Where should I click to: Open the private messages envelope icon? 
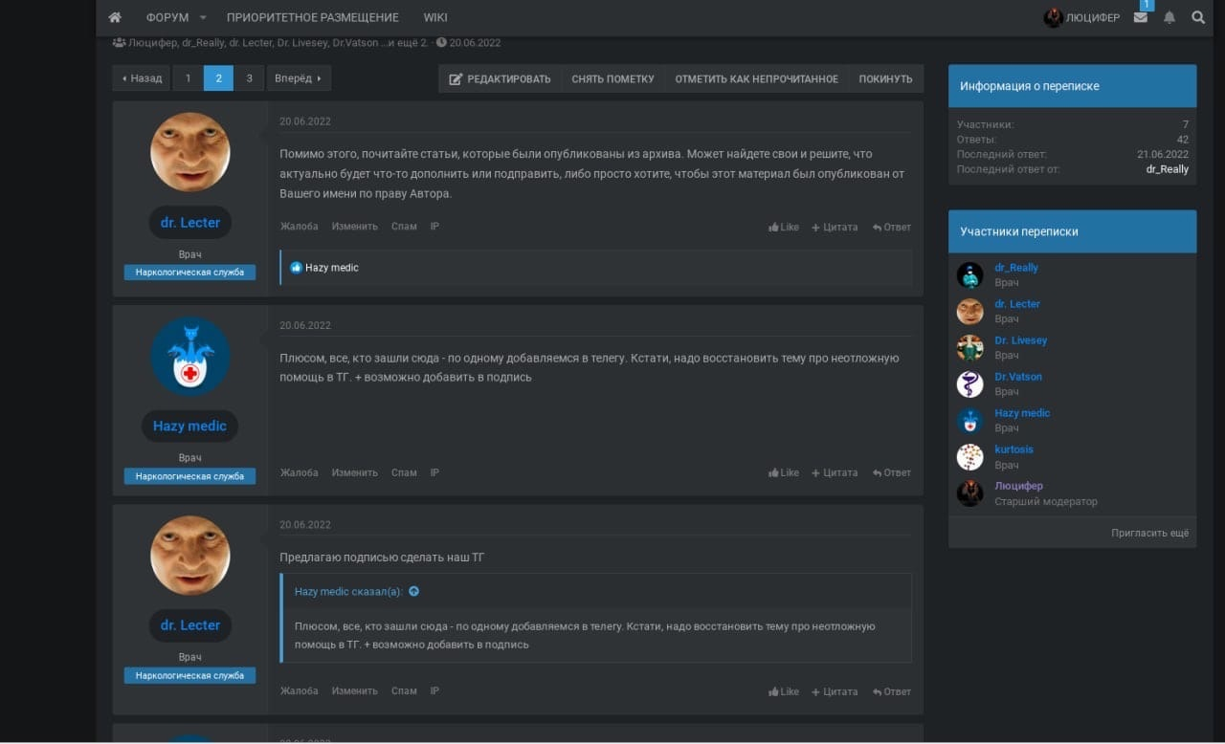1140,17
